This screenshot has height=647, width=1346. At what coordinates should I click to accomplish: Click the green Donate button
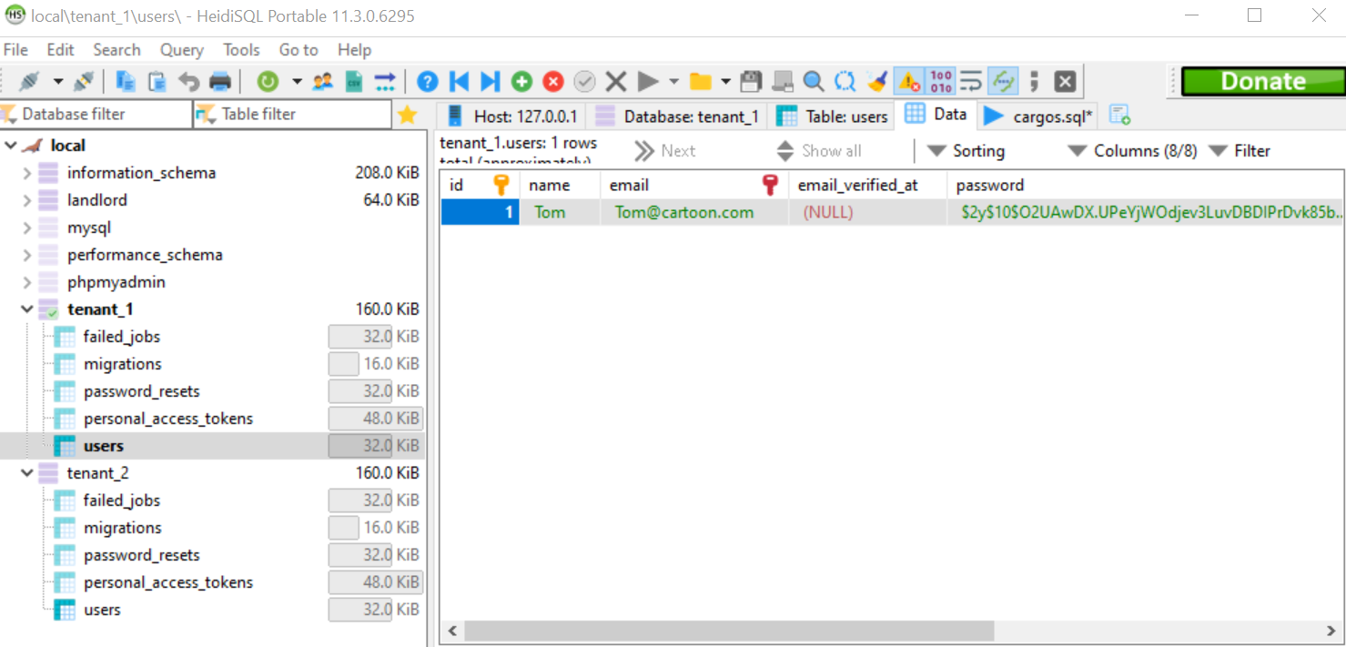1263,82
